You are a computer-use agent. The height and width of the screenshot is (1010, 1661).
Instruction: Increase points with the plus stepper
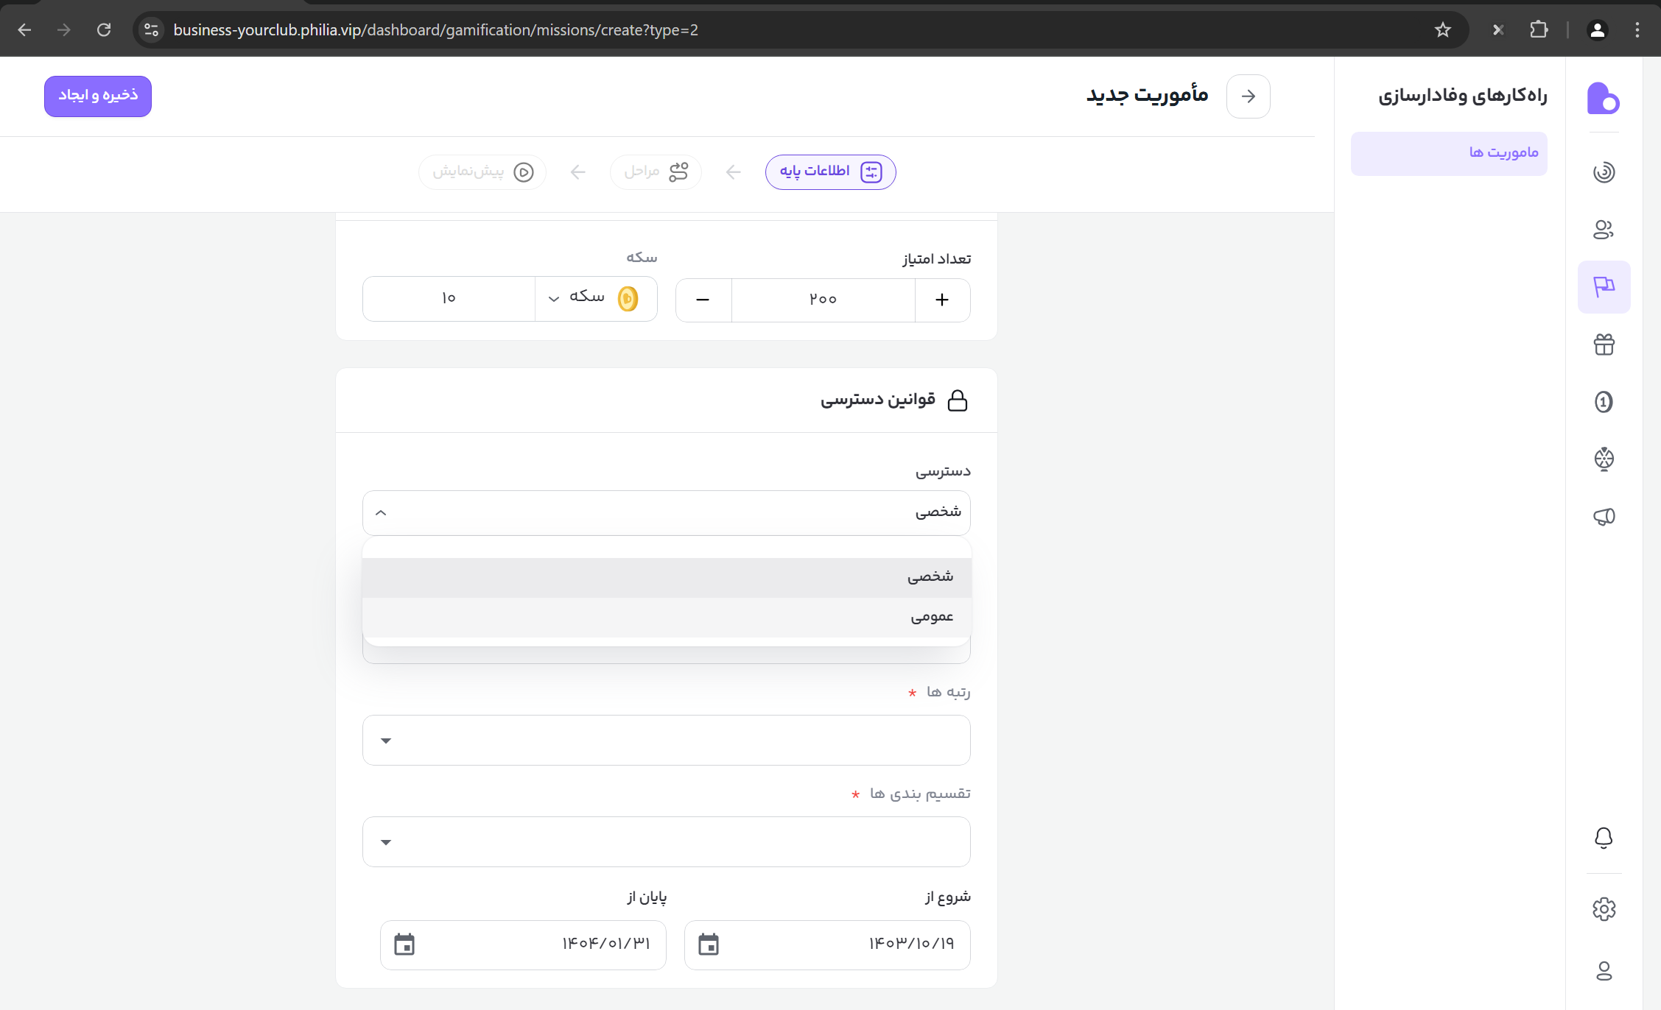tap(942, 300)
